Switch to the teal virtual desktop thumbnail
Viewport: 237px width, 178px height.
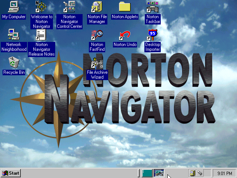[147, 173]
